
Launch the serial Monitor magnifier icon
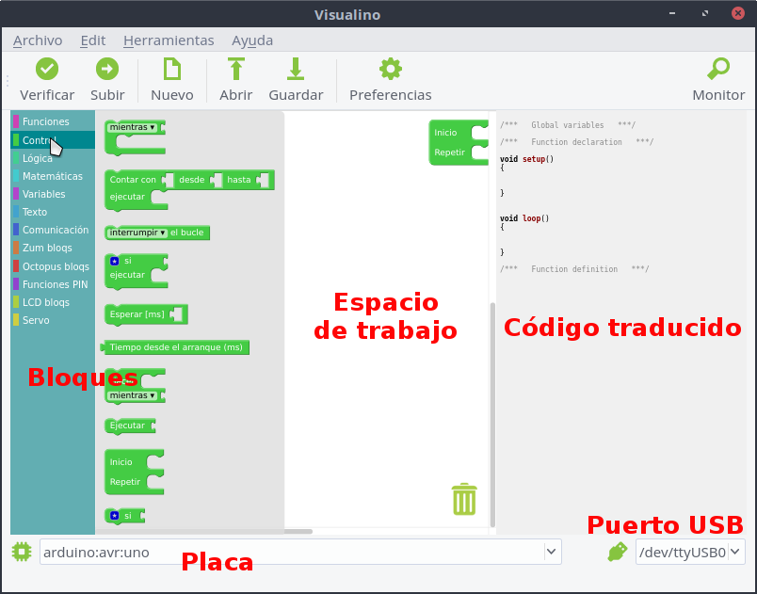(718, 70)
